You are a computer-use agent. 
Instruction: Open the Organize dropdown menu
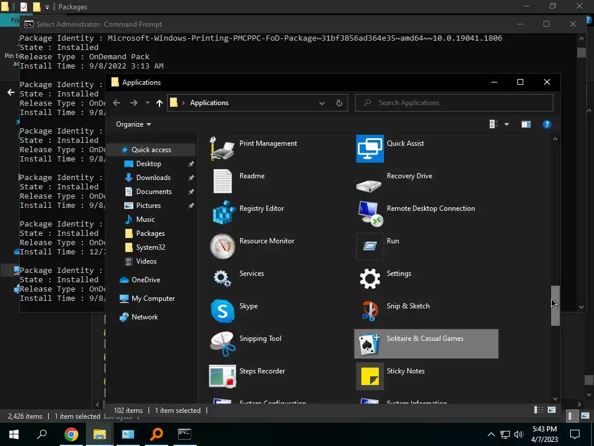click(x=133, y=124)
